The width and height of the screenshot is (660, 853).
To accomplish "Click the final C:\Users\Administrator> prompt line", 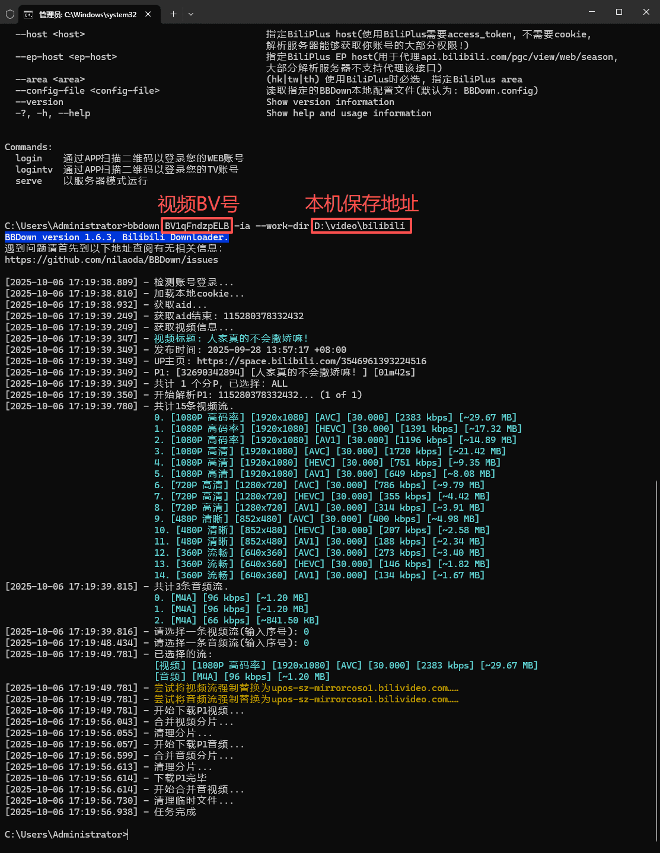I will click(x=65, y=835).
